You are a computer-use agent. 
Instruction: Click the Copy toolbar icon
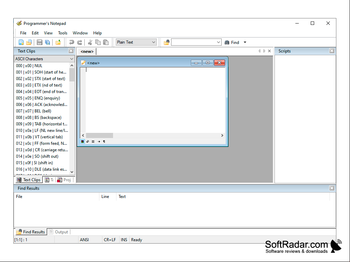(x=98, y=42)
